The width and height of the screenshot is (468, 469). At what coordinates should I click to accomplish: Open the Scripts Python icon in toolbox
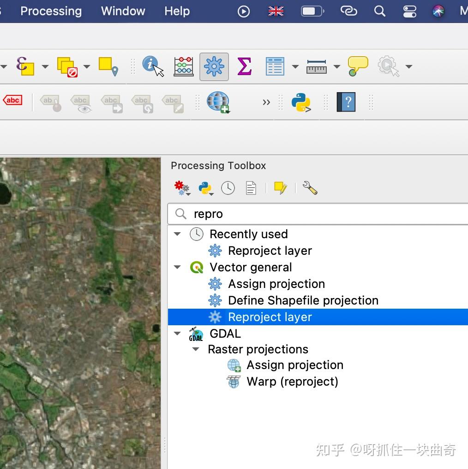coord(206,188)
